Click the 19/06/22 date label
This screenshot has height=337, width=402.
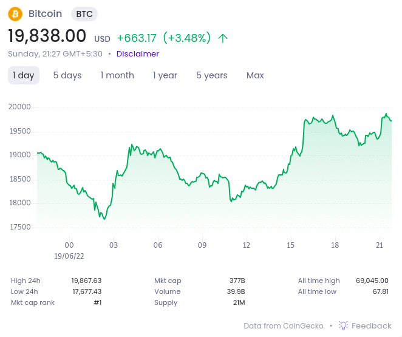tap(69, 256)
